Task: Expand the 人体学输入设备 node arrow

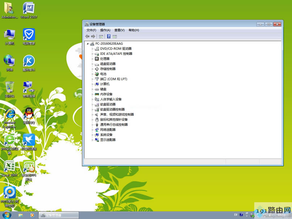Action: [92, 99]
